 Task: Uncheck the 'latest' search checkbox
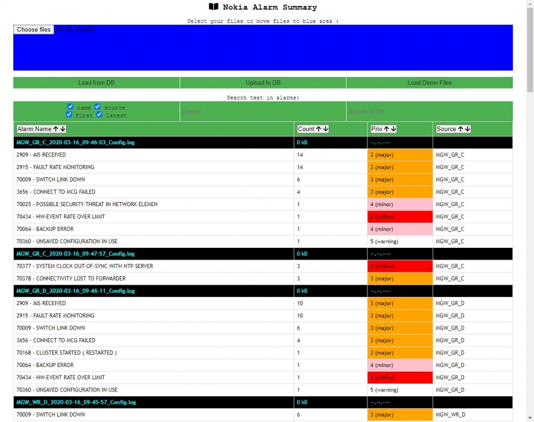click(x=99, y=114)
